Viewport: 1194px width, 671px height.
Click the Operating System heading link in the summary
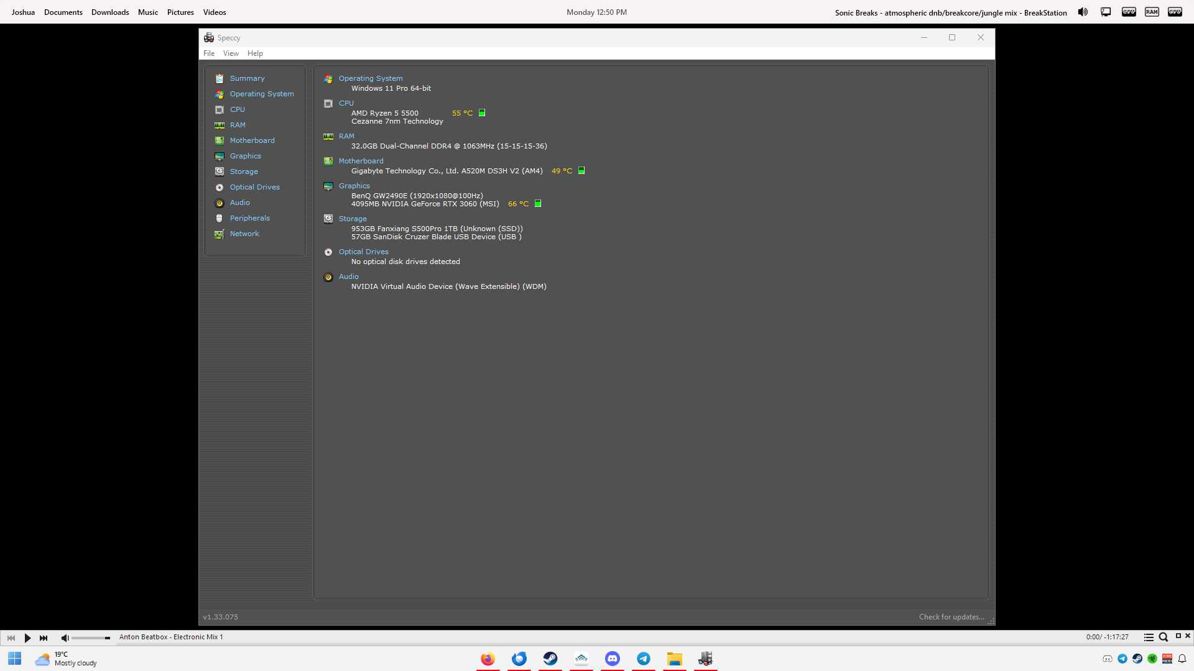coord(371,78)
